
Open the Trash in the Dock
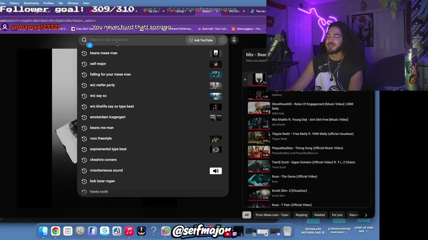pyautogui.click(x=287, y=231)
